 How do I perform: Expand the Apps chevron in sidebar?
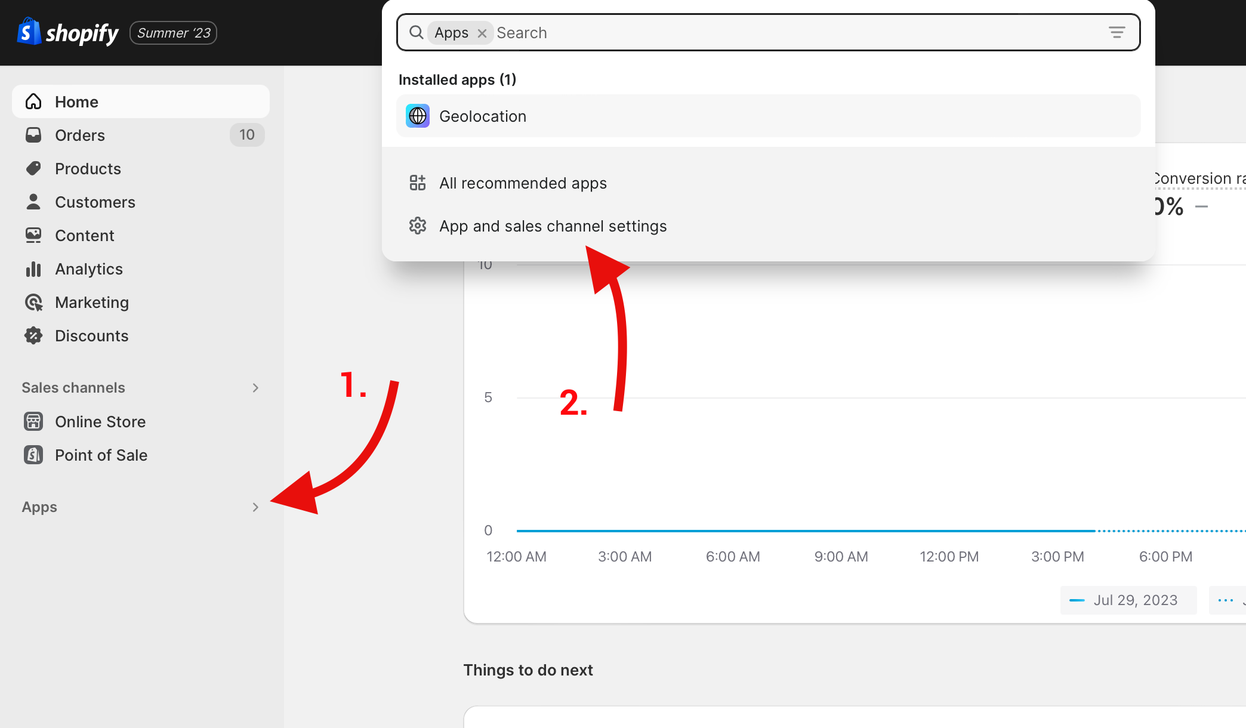click(x=255, y=507)
